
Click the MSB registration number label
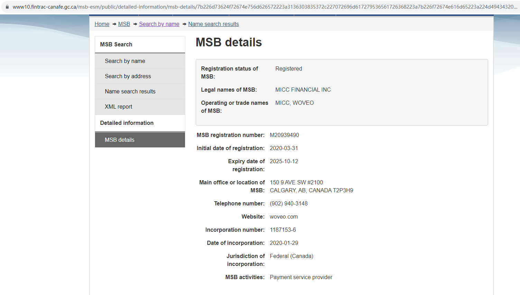click(231, 135)
